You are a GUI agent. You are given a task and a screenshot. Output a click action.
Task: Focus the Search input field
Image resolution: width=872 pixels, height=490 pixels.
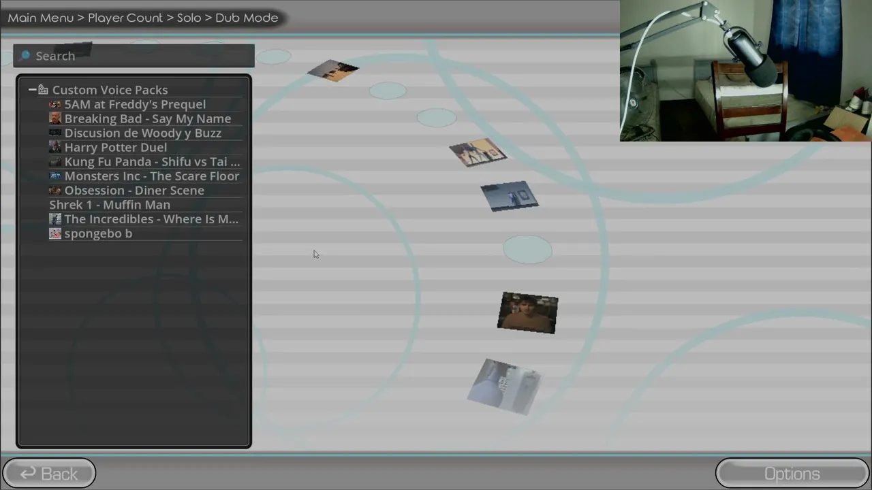[134, 56]
